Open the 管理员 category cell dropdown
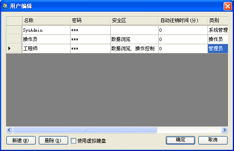 point(218,49)
